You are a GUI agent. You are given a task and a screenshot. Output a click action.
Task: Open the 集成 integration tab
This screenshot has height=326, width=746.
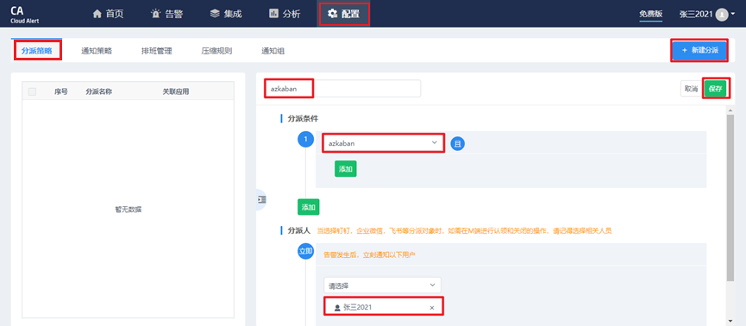tap(227, 14)
